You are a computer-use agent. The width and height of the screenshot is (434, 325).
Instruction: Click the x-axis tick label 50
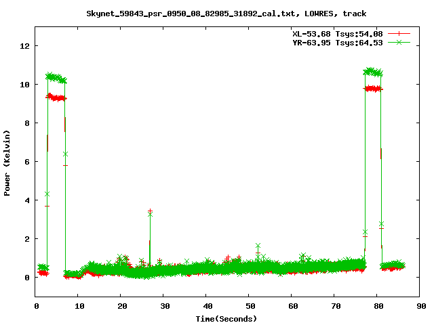pyautogui.click(x=250, y=306)
